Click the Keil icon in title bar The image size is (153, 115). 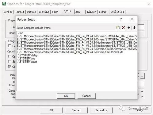point(4,4)
